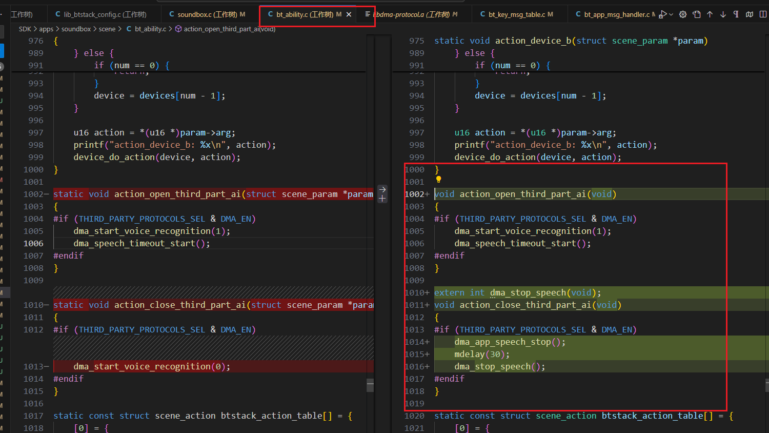The height and width of the screenshot is (433, 769).
Task: Click the Open File icon in diff toolbar
Action: pyautogui.click(x=697, y=14)
